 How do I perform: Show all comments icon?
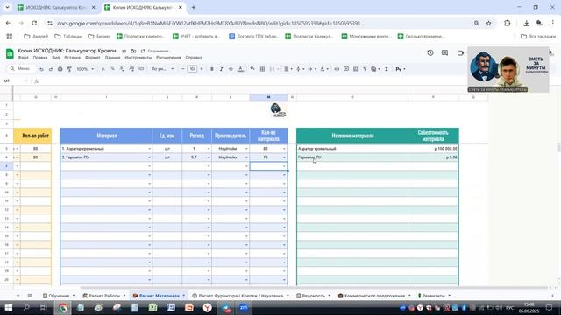click(x=444, y=52)
